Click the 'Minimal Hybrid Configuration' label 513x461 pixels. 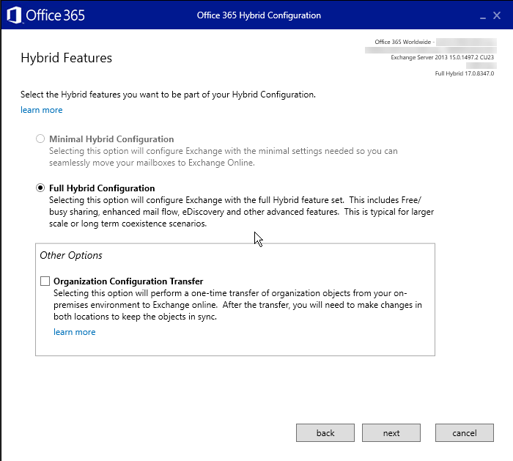click(111, 139)
